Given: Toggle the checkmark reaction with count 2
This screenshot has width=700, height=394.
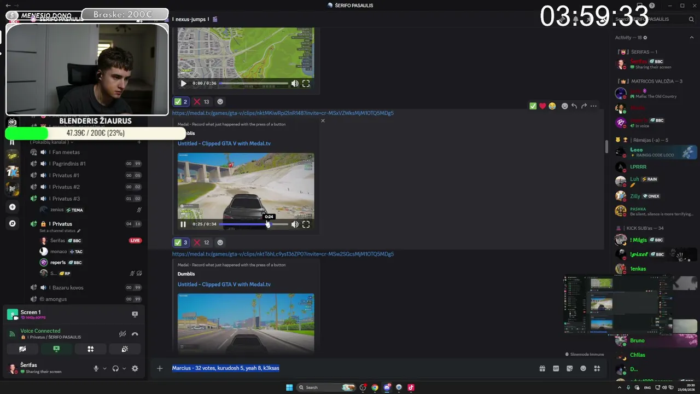Looking at the screenshot, I should click(x=181, y=102).
